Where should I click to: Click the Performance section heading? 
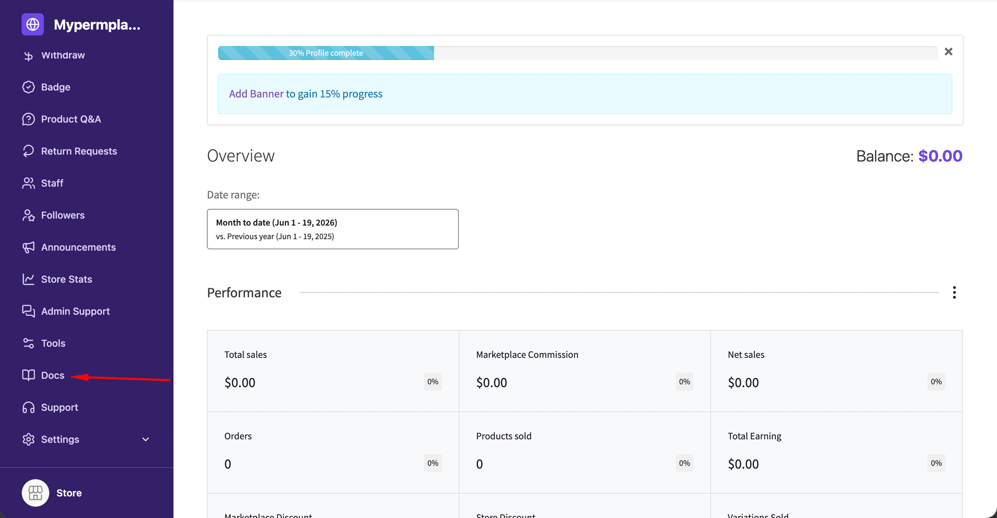244,293
